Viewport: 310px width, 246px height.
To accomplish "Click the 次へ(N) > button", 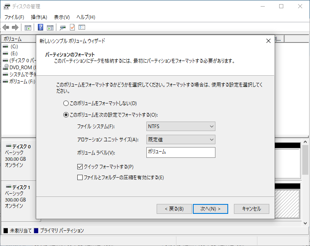I will (x=211, y=209).
